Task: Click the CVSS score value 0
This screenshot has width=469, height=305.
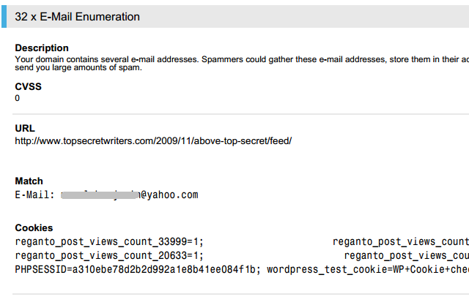Action: tap(18, 98)
